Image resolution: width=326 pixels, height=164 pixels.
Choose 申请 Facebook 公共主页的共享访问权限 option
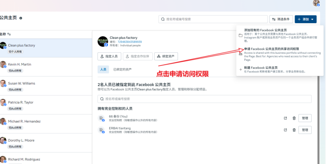pos(280,54)
